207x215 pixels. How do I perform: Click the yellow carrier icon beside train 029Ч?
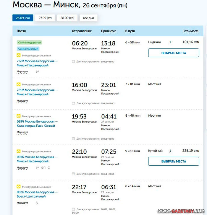pyautogui.click(x=19, y=116)
